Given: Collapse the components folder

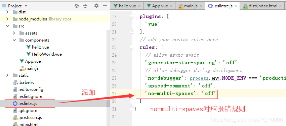Looking at the screenshot, I should click(x=14, y=40).
